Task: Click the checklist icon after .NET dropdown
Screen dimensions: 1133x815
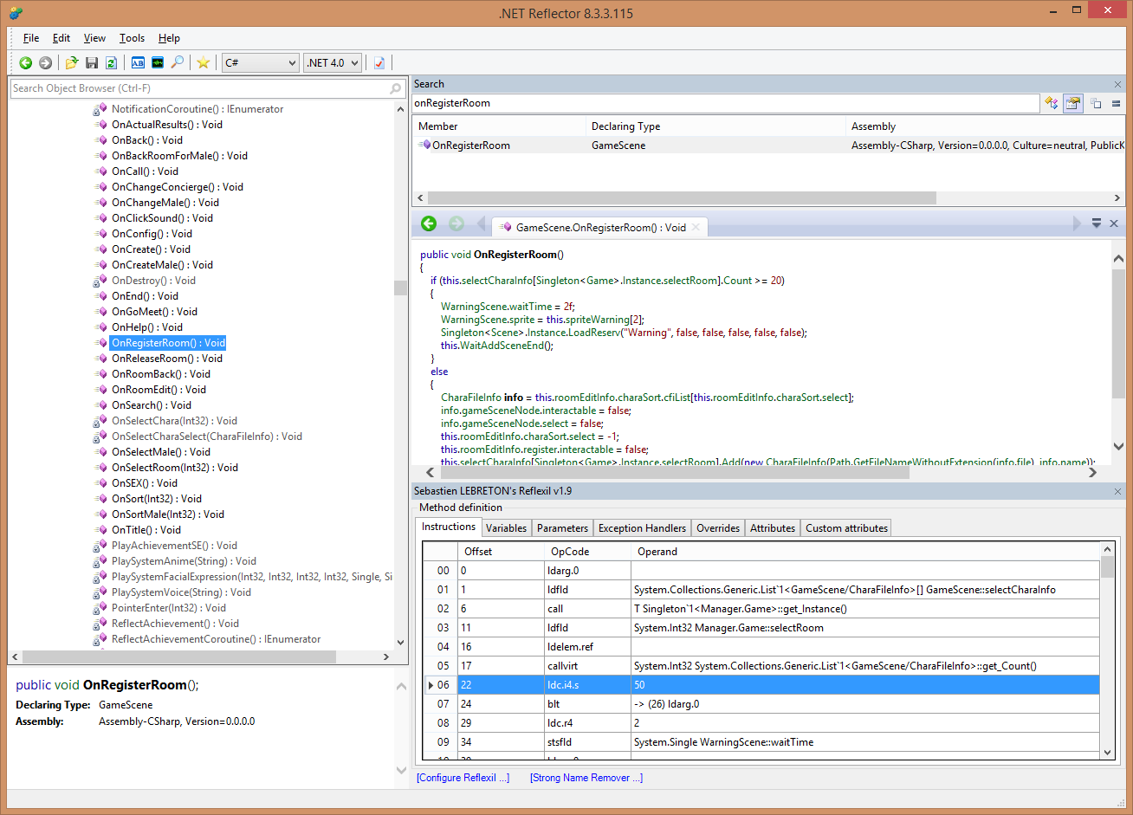Action: 379,62
